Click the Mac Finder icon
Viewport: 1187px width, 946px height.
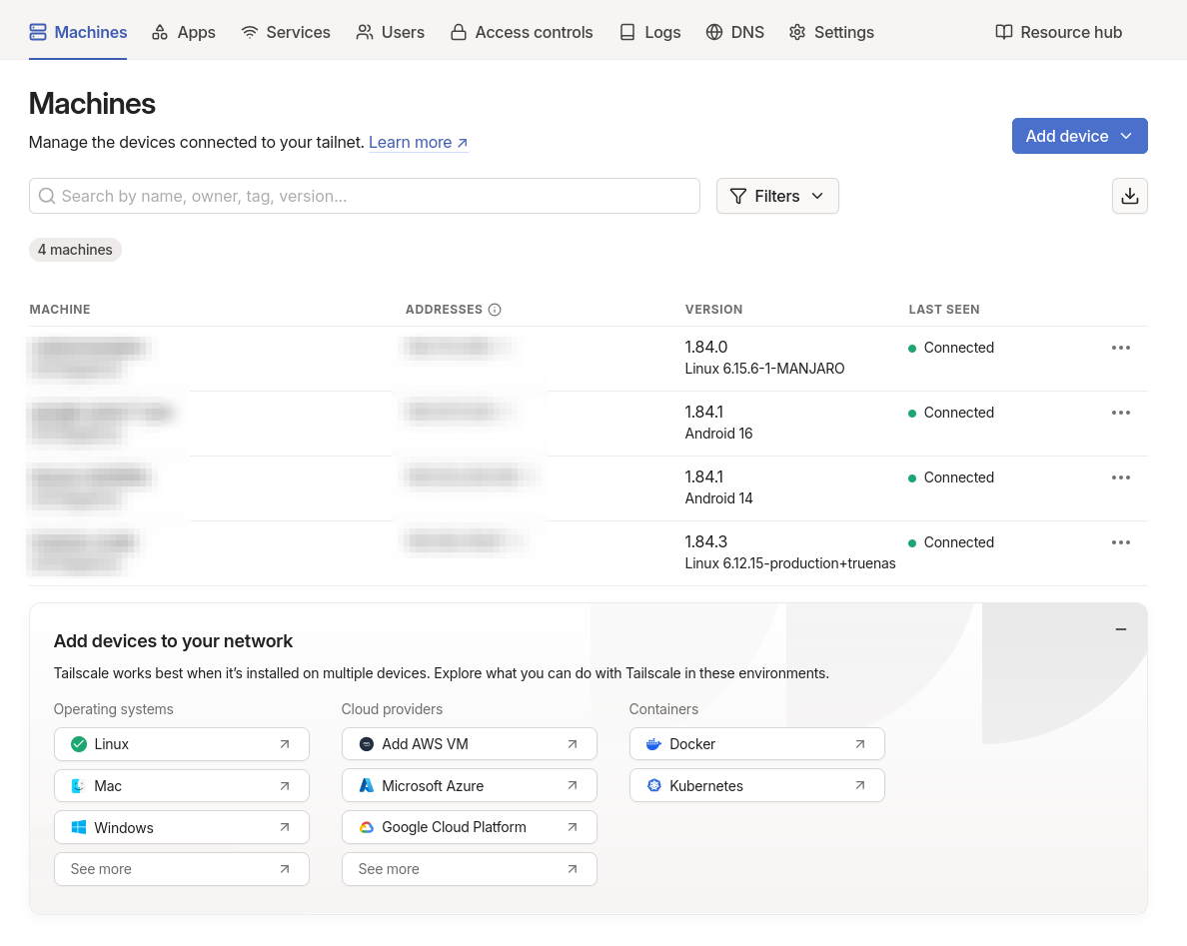click(78, 786)
